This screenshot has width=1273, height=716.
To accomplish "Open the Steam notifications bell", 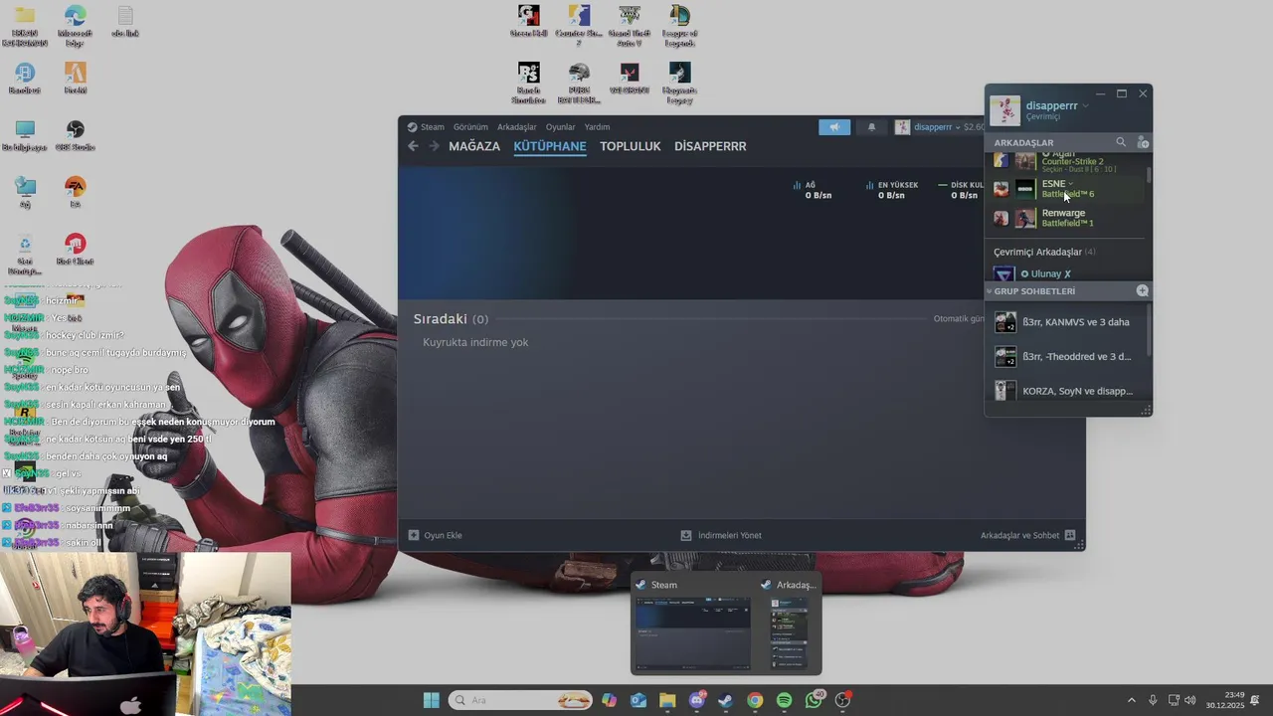I will (x=872, y=127).
